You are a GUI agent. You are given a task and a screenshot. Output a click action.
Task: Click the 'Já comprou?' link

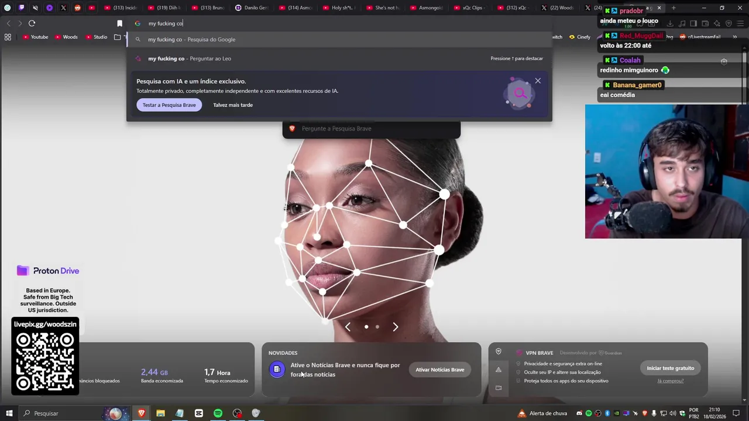(x=670, y=381)
